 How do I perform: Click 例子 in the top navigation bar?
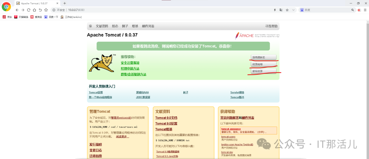125,26
